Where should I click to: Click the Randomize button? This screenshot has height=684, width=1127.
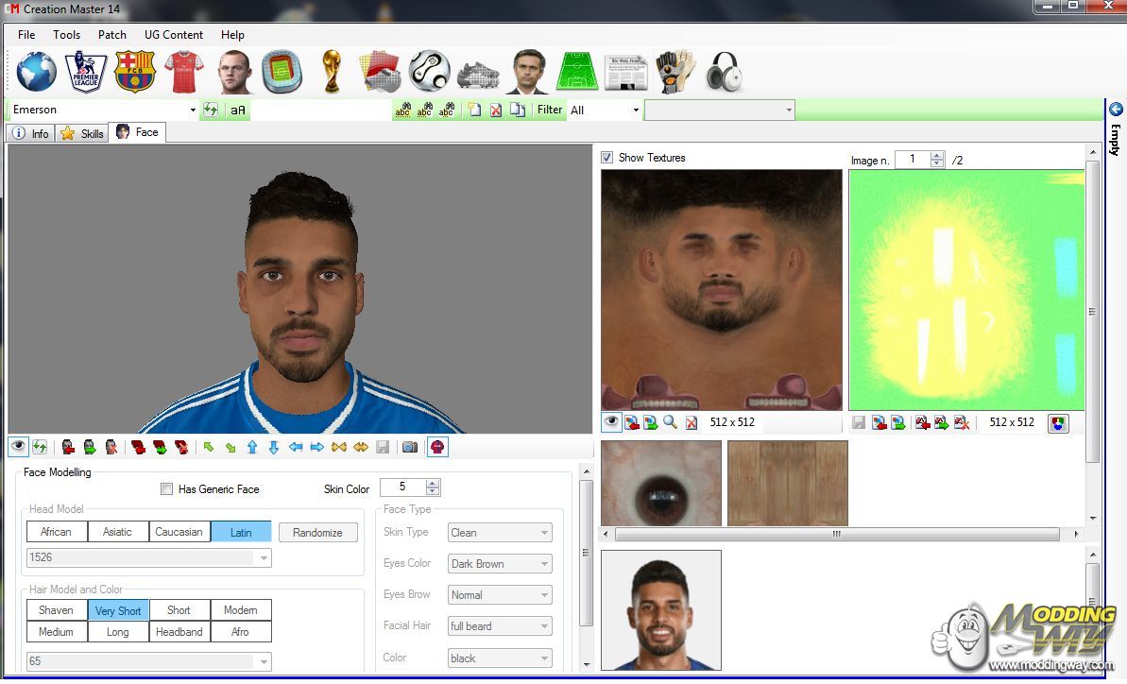(x=317, y=533)
